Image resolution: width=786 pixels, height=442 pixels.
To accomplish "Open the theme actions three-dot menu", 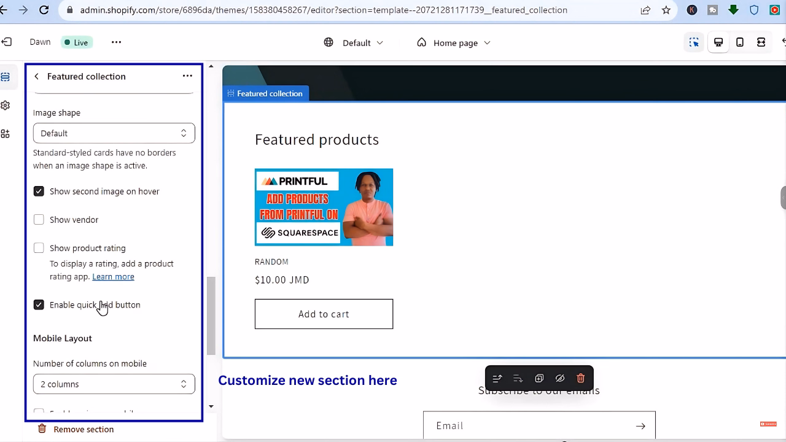I will (116, 42).
